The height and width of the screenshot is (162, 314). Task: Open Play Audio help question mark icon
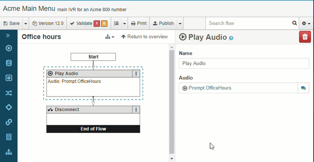coord(231,38)
